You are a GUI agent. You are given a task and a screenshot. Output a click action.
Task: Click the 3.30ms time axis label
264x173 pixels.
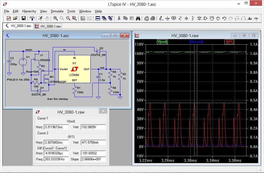190,160
